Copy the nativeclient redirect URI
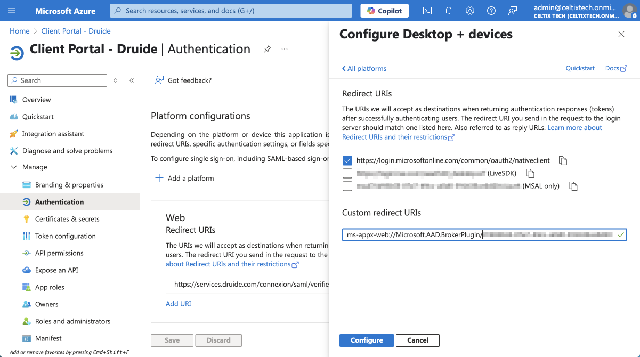The image size is (640, 357). tap(563, 160)
